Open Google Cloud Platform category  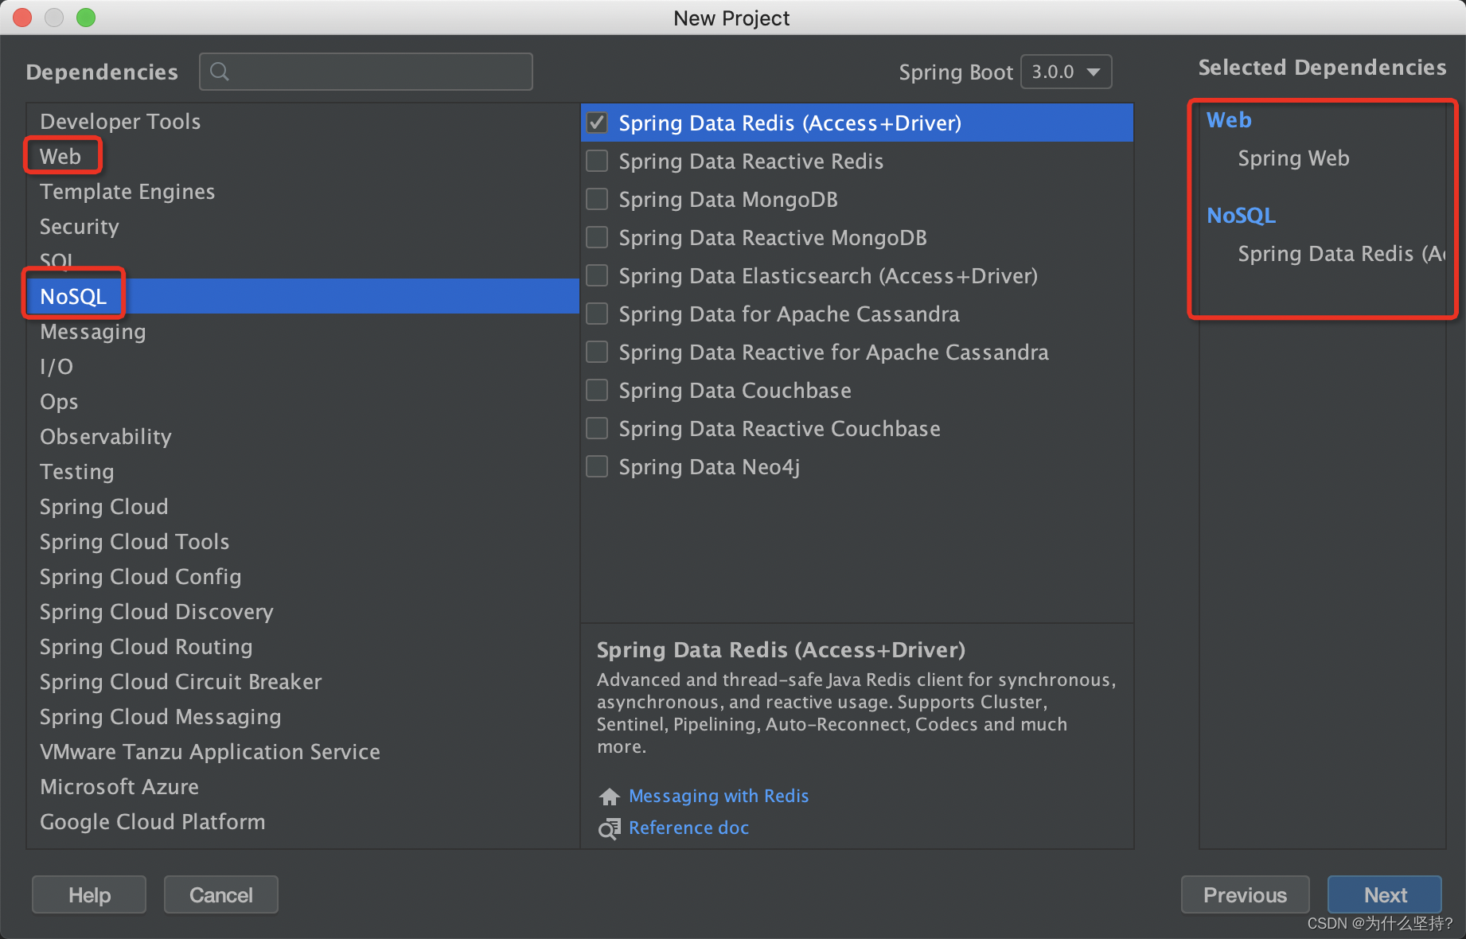[x=302, y=822]
